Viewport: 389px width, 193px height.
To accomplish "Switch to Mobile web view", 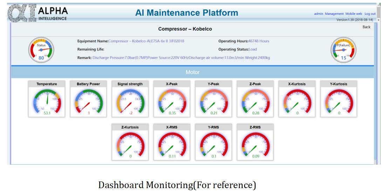I will tap(354, 14).
